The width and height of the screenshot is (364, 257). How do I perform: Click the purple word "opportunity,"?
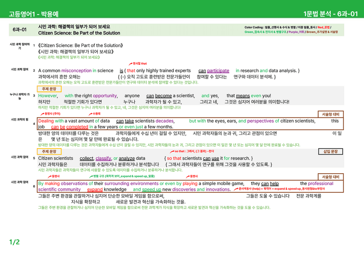(x=105, y=96)
